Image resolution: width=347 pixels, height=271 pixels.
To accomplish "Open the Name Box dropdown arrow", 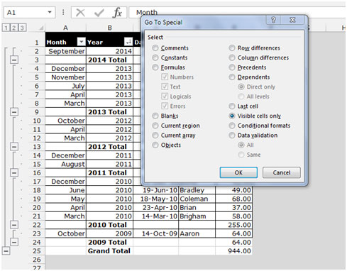I will [x=50, y=12].
